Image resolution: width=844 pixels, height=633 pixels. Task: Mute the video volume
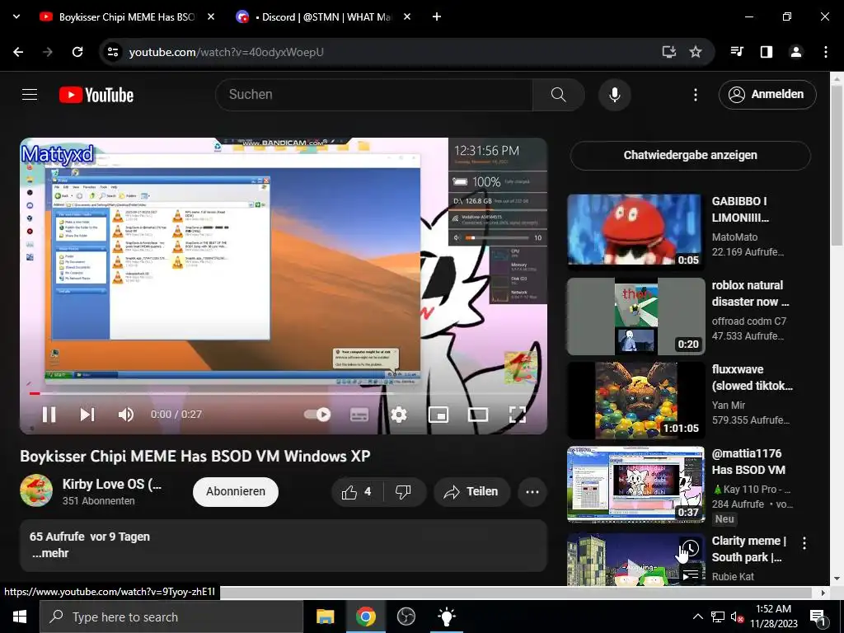click(125, 415)
